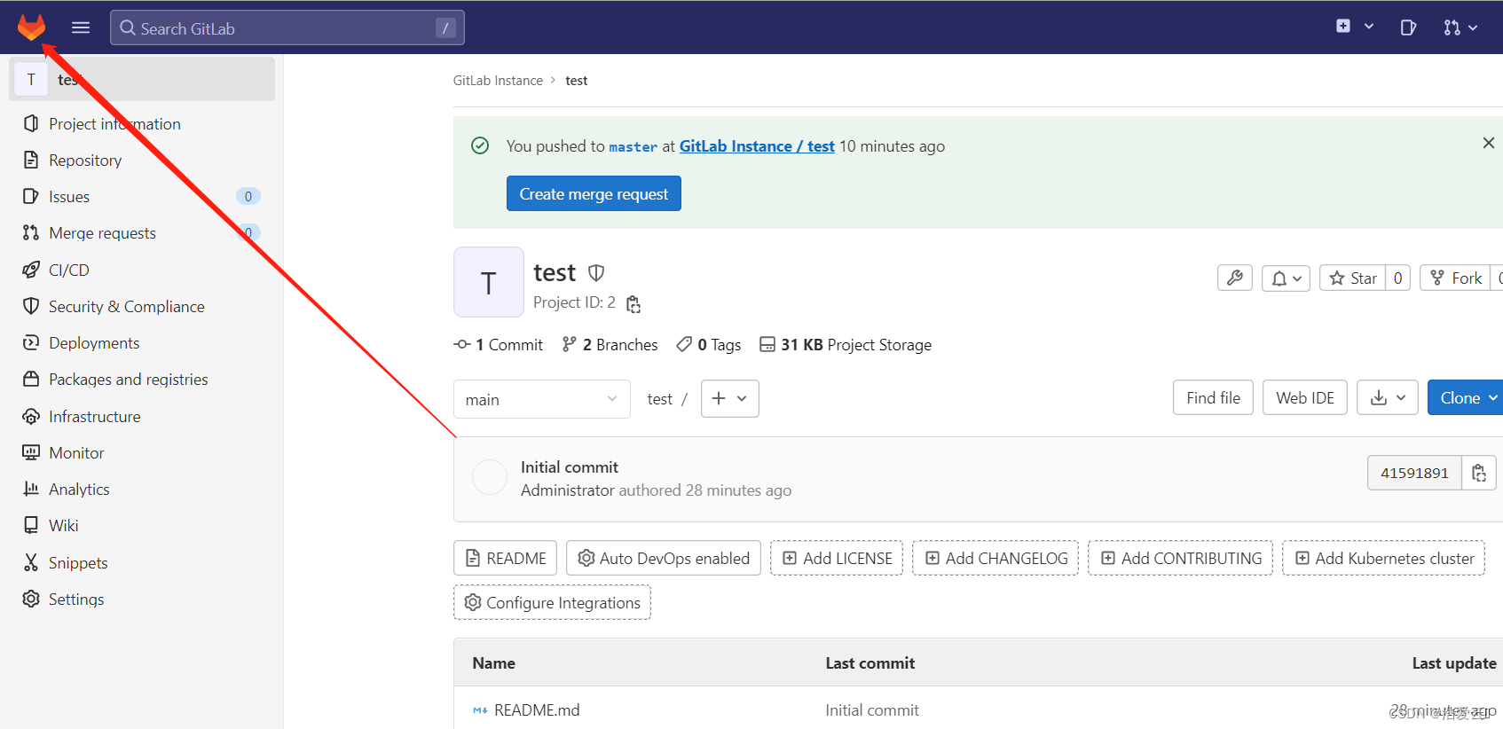Click Configure Integrations button
Image resolution: width=1503 pixels, height=729 pixels.
pyautogui.click(x=552, y=602)
